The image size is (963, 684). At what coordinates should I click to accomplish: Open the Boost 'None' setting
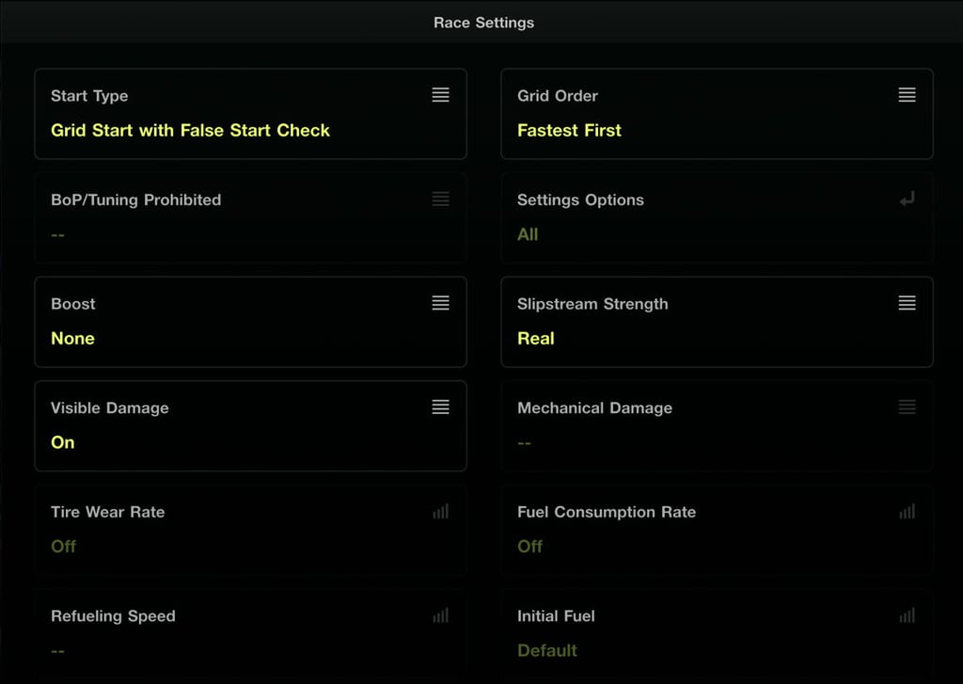pyautogui.click(x=72, y=339)
